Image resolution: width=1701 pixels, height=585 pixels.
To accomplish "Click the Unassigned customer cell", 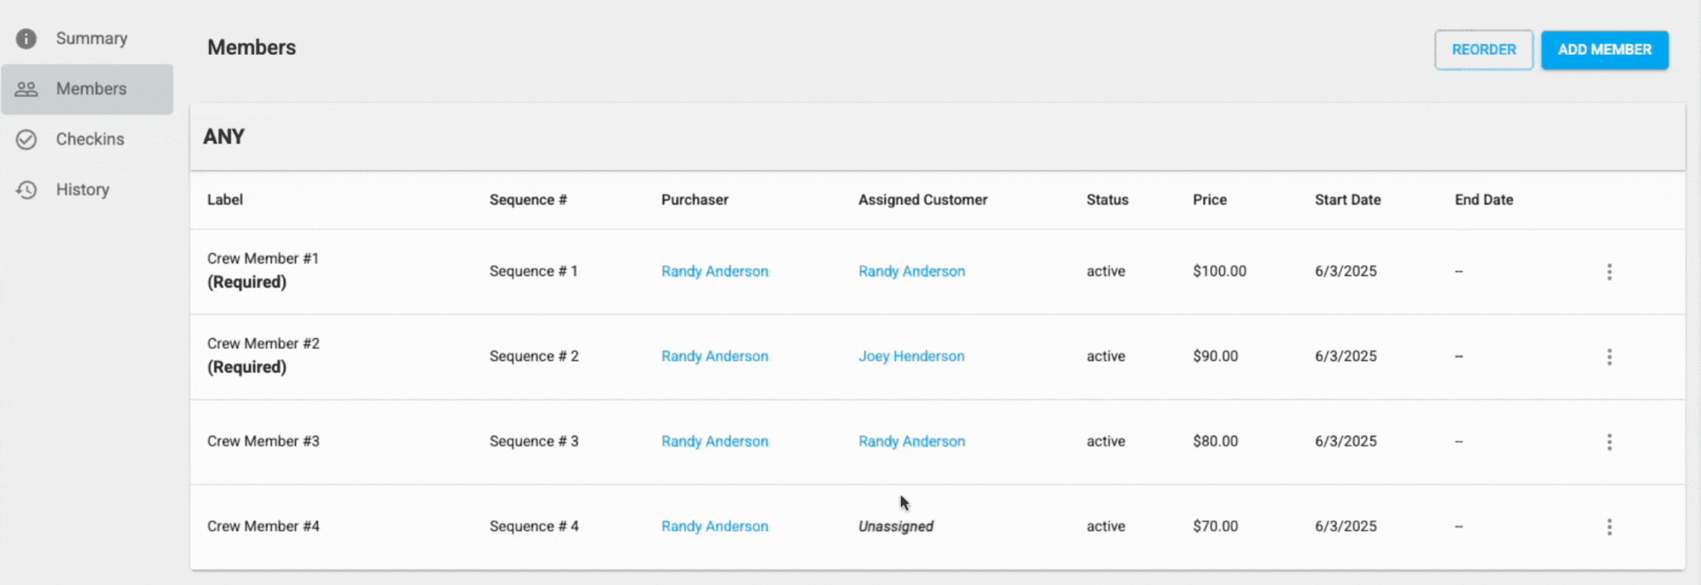I will 895,527.
